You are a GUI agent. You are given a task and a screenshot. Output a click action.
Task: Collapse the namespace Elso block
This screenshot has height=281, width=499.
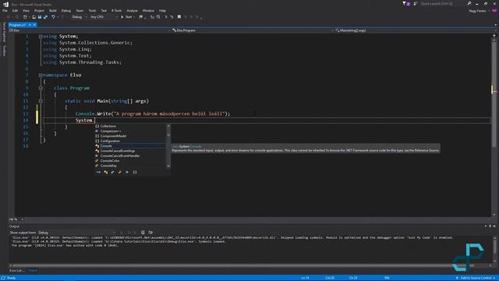click(41, 75)
